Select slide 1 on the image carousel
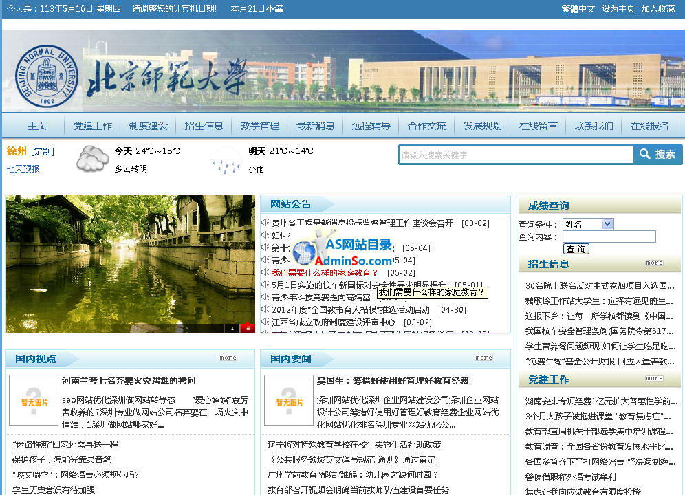Viewport: 685px width, 495px height. tap(232, 328)
